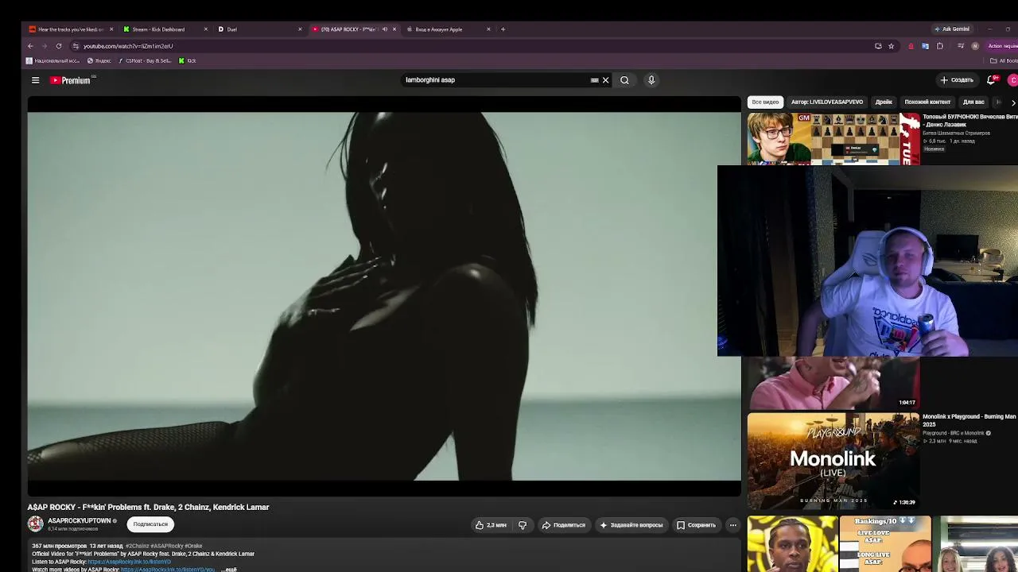The height and width of the screenshot is (572, 1018).
Task: Open install-app icon in address bar
Action: pos(878,46)
